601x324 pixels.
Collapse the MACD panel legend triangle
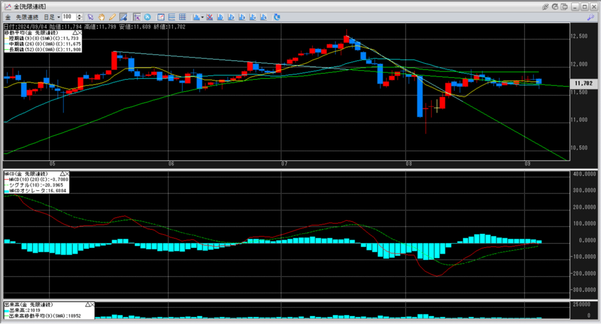coord(62,173)
